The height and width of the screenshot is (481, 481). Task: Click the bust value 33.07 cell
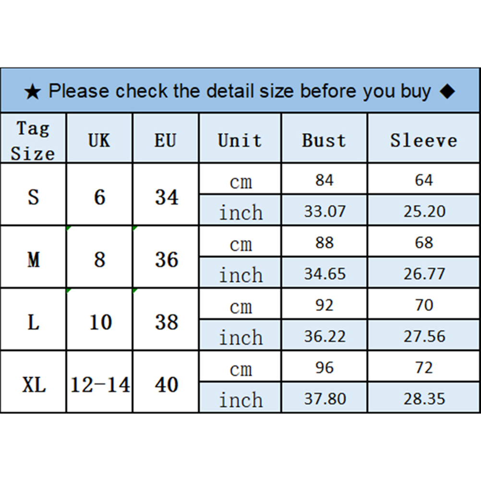point(325,212)
